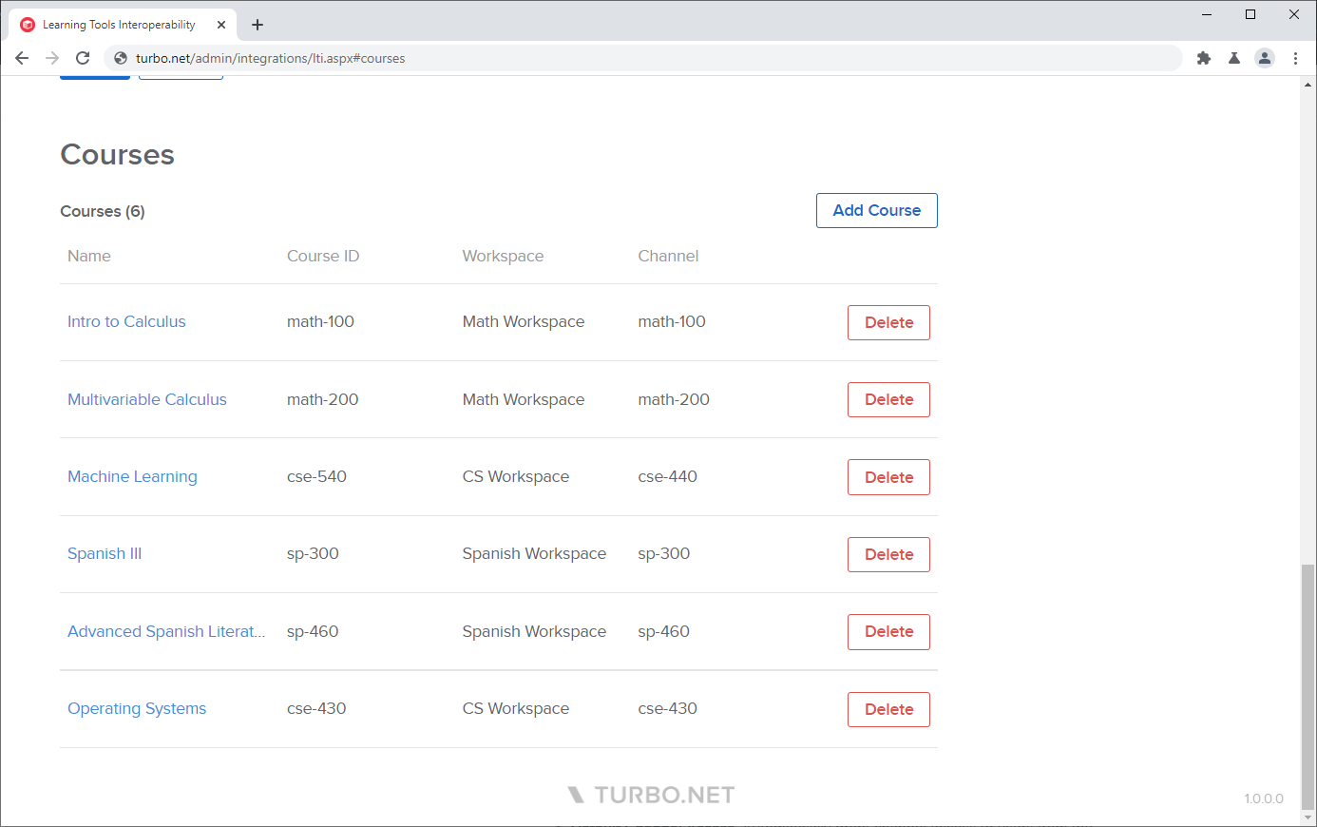Viewport: 1317px width, 827px height.
Task: Open the Chrome three-dot menu
Action: [1295, 58]
